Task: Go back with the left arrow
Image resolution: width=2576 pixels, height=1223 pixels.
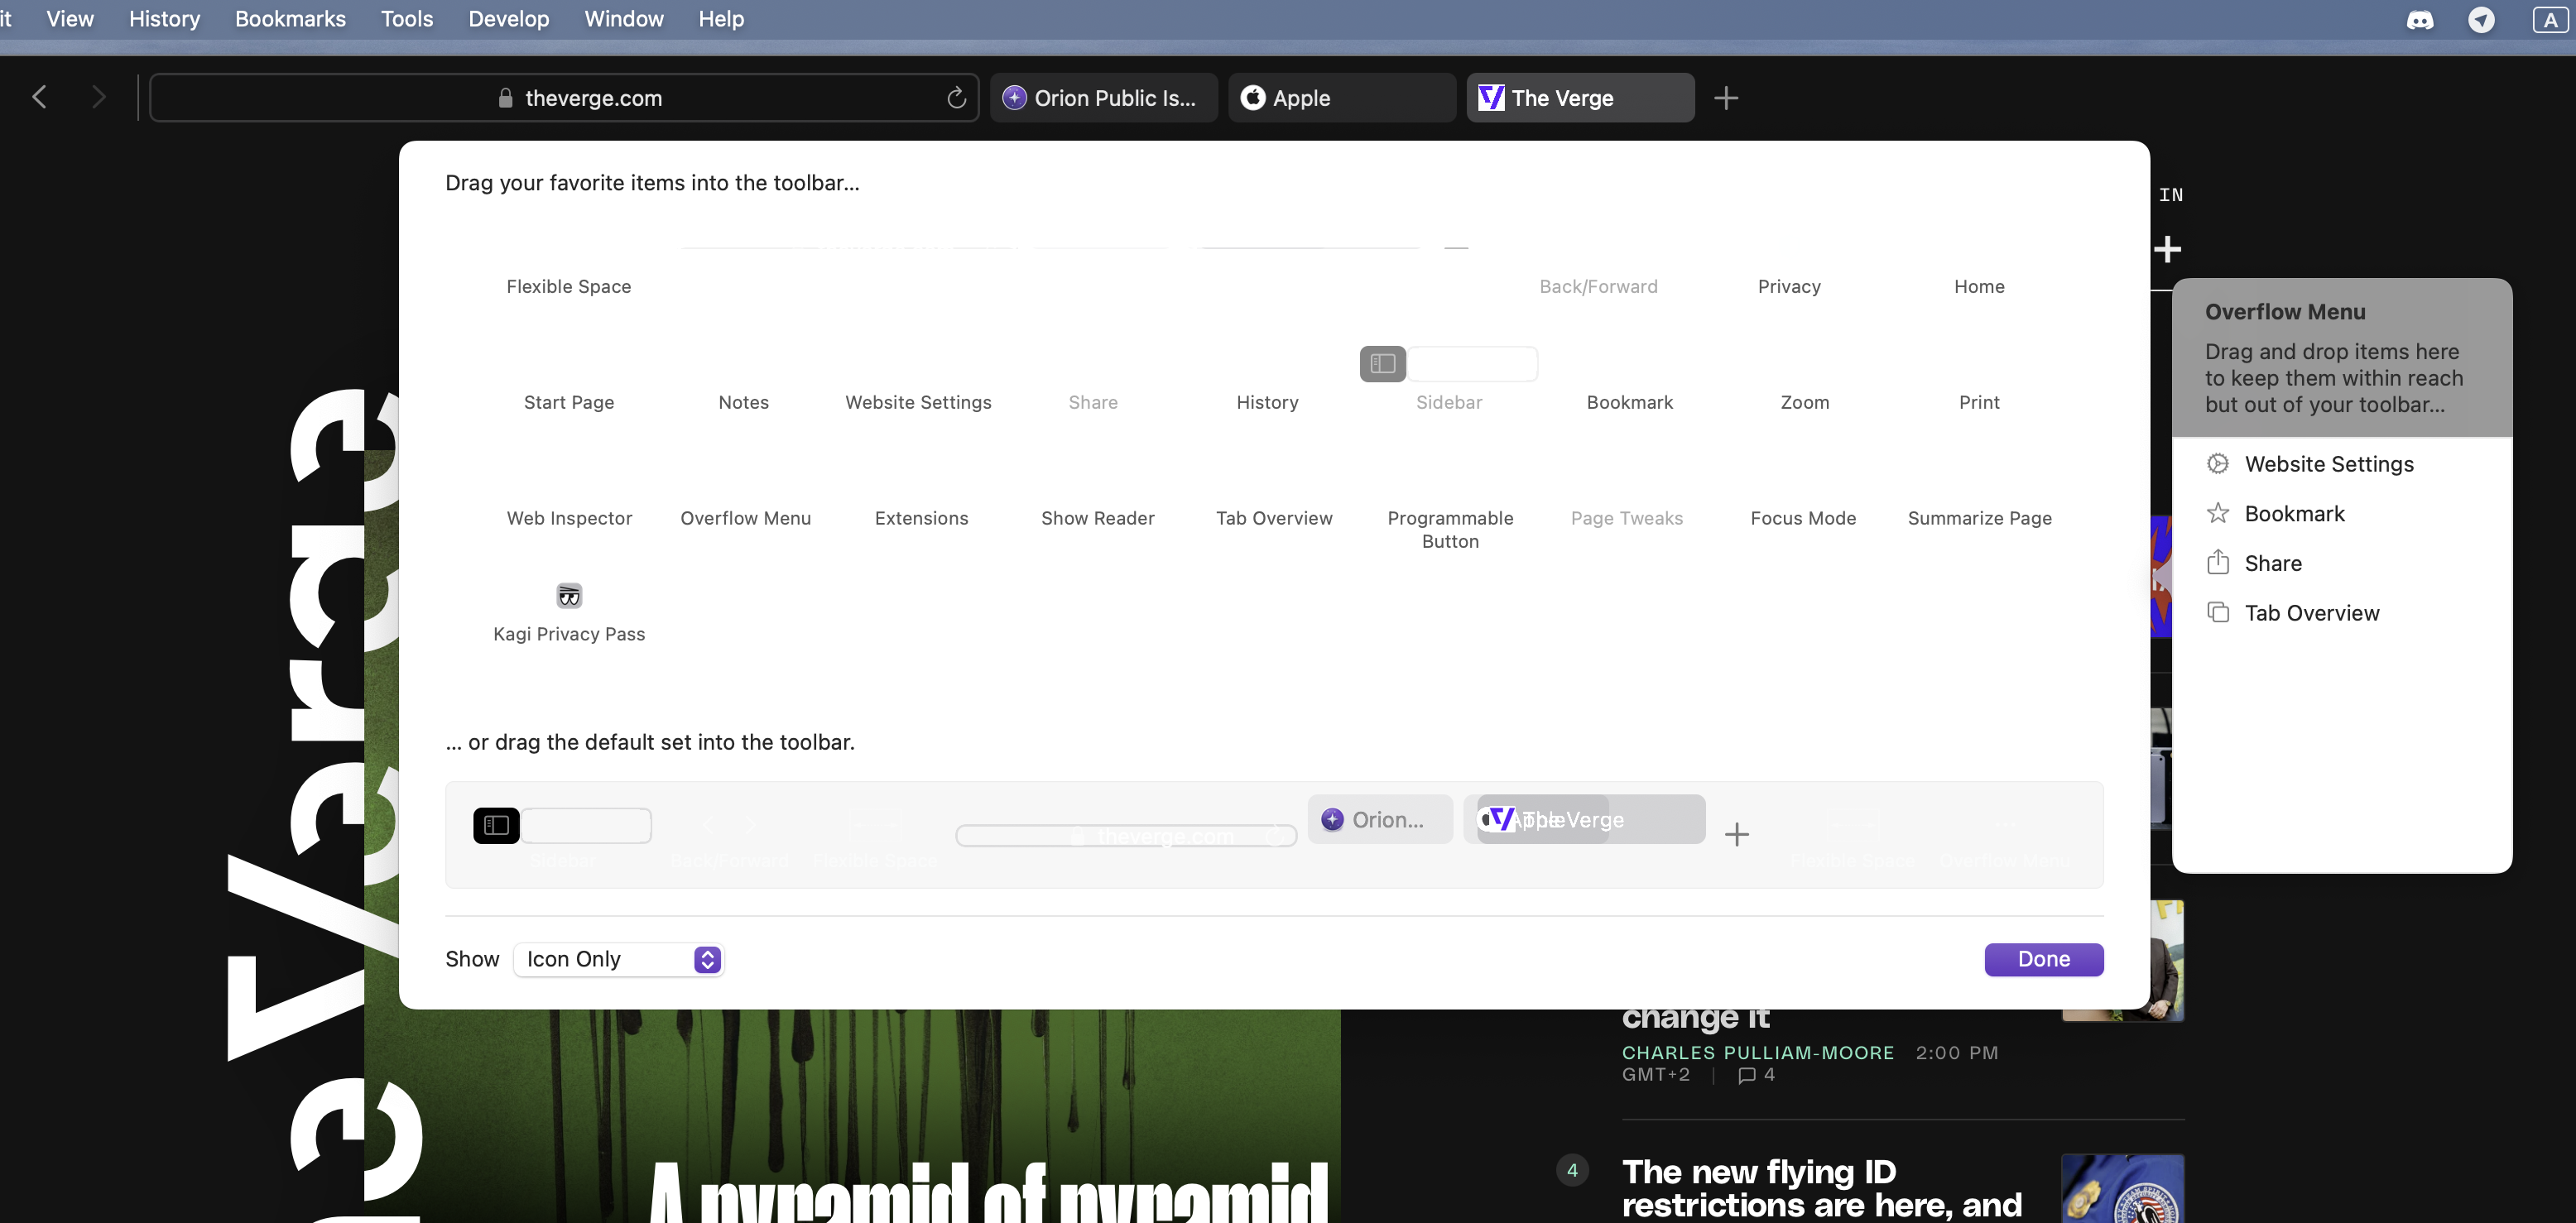Action: [40, 98]
